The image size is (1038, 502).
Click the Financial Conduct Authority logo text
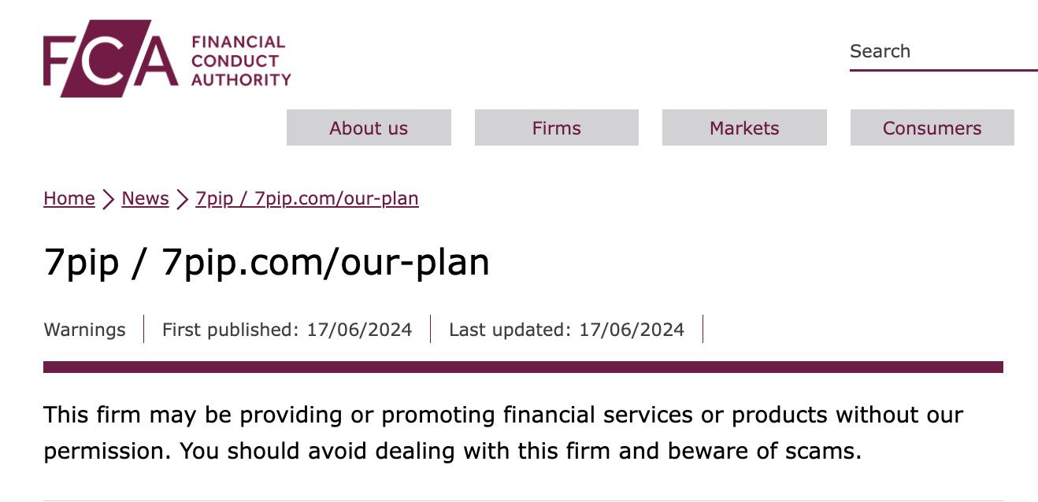(241, 61)
